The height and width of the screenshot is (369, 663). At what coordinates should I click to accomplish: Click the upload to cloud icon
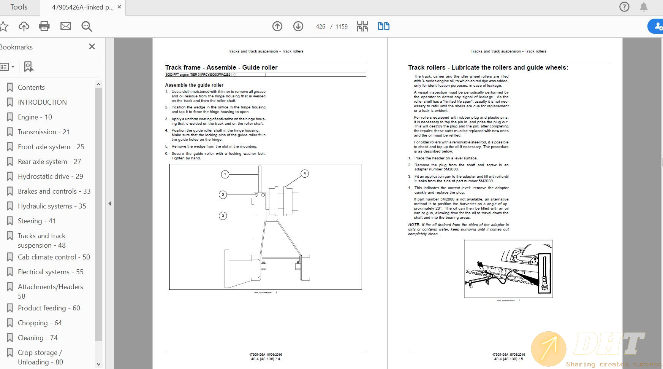coord(24,26)
